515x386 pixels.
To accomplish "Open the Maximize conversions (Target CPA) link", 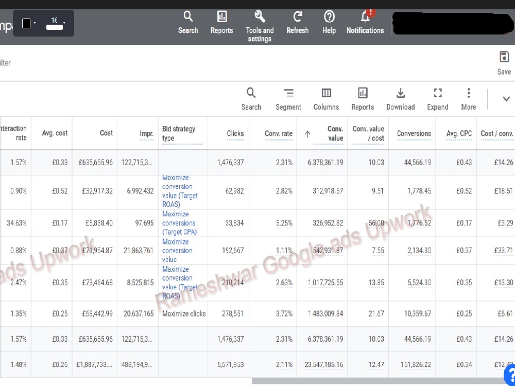I will (x=179, y=223).
